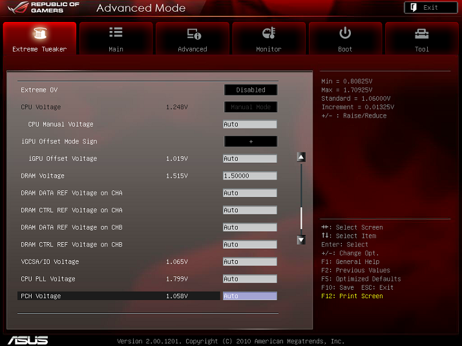
Task: Select the CPU PLL Voltage label
Action: [48, 279]
